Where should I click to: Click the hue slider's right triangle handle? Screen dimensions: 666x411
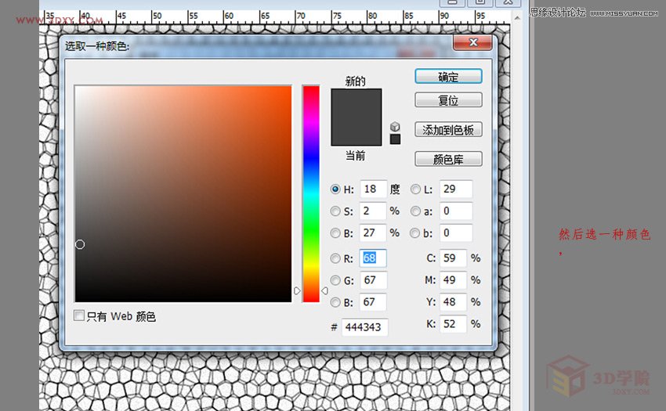pos(324,291)
